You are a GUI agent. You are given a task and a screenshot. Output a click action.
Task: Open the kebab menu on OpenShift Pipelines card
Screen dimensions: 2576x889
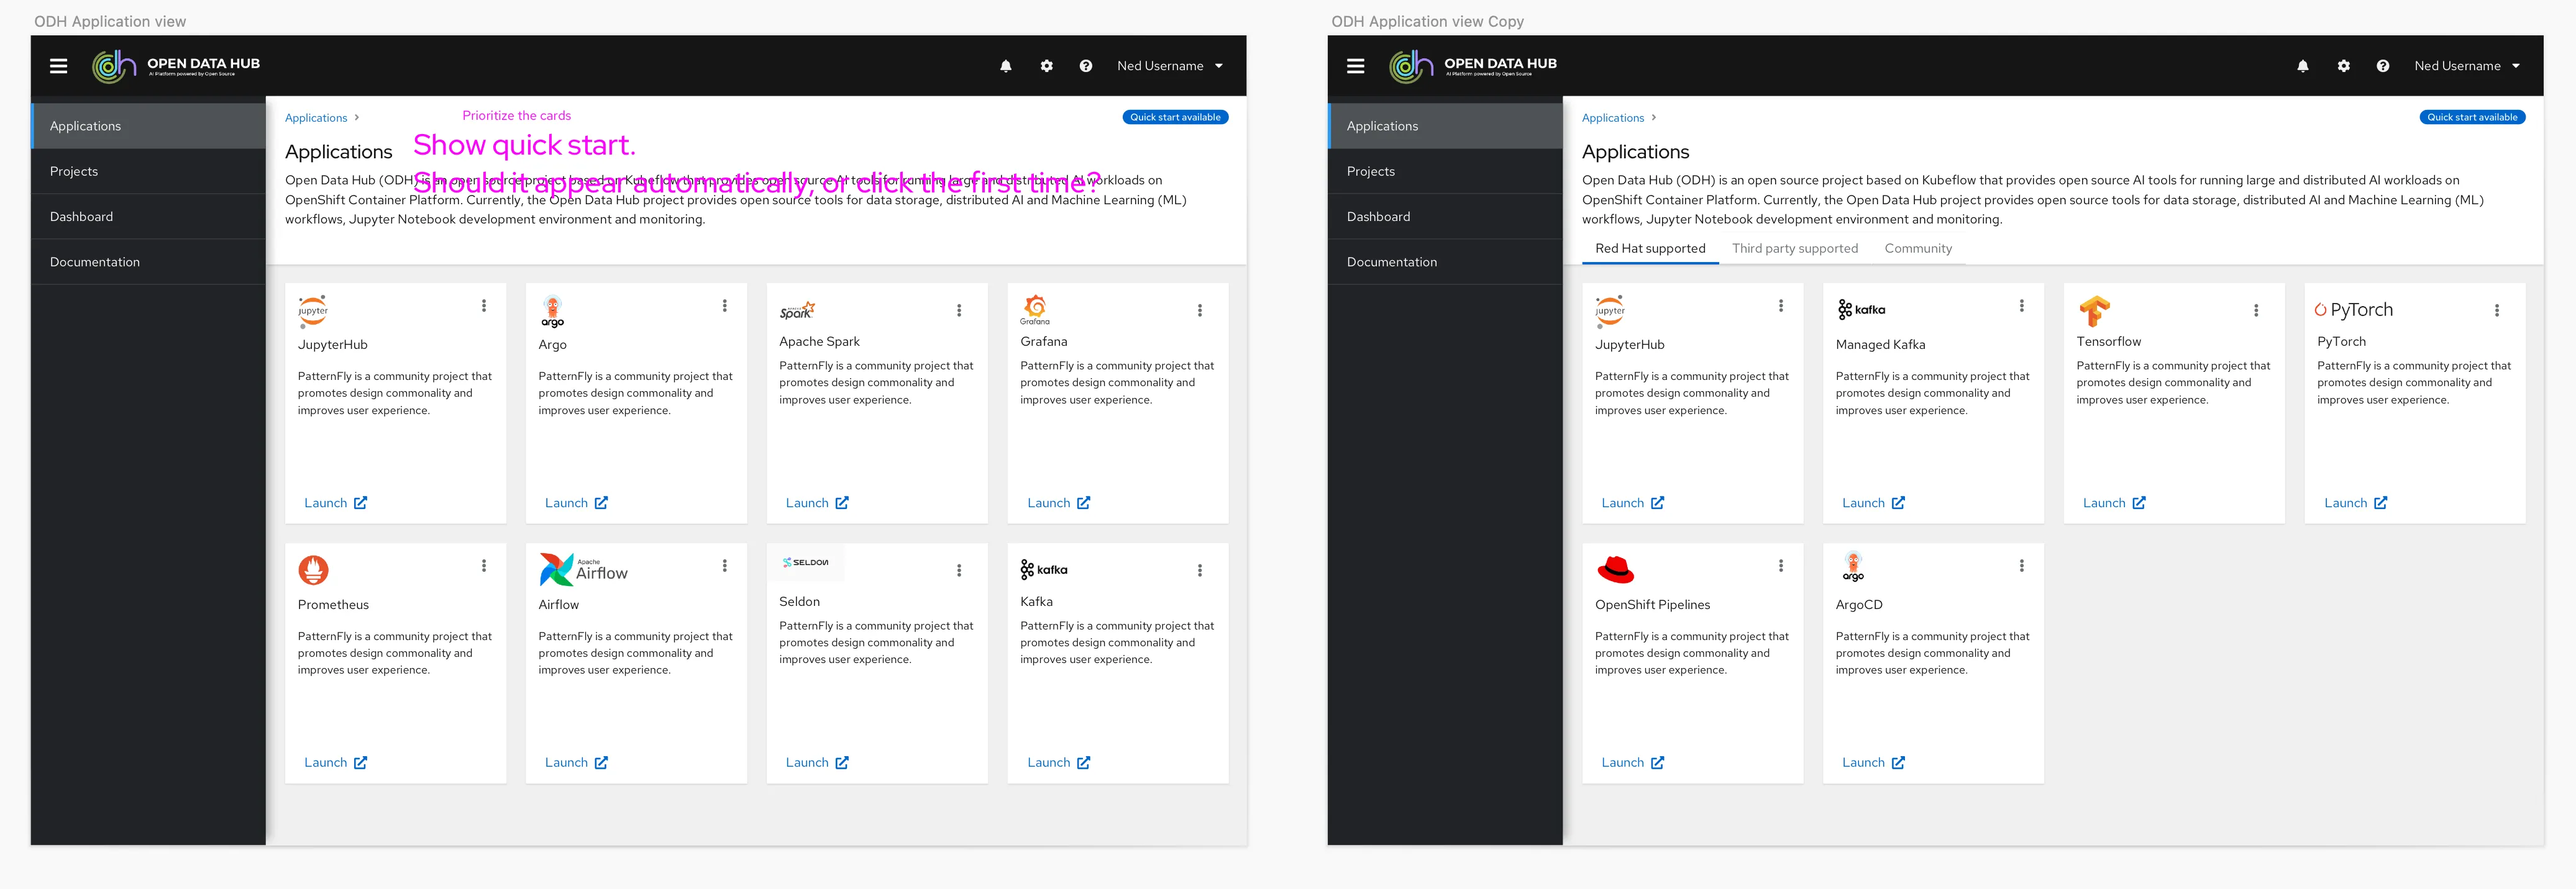pos(1781,566)
